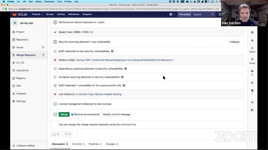Viewport: 268px width, 150px height.
Task: Switch to the Discussion tab
Action: tap(60, 144)
